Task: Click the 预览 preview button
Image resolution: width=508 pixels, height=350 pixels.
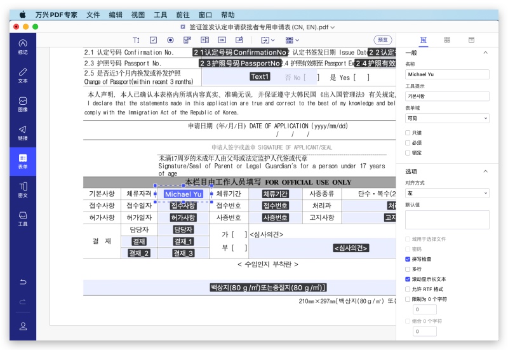Action: [x=383, y=40]
